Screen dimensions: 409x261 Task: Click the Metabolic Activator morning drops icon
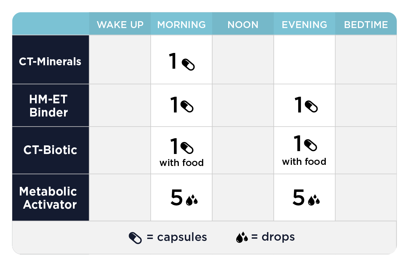[192, 200]
